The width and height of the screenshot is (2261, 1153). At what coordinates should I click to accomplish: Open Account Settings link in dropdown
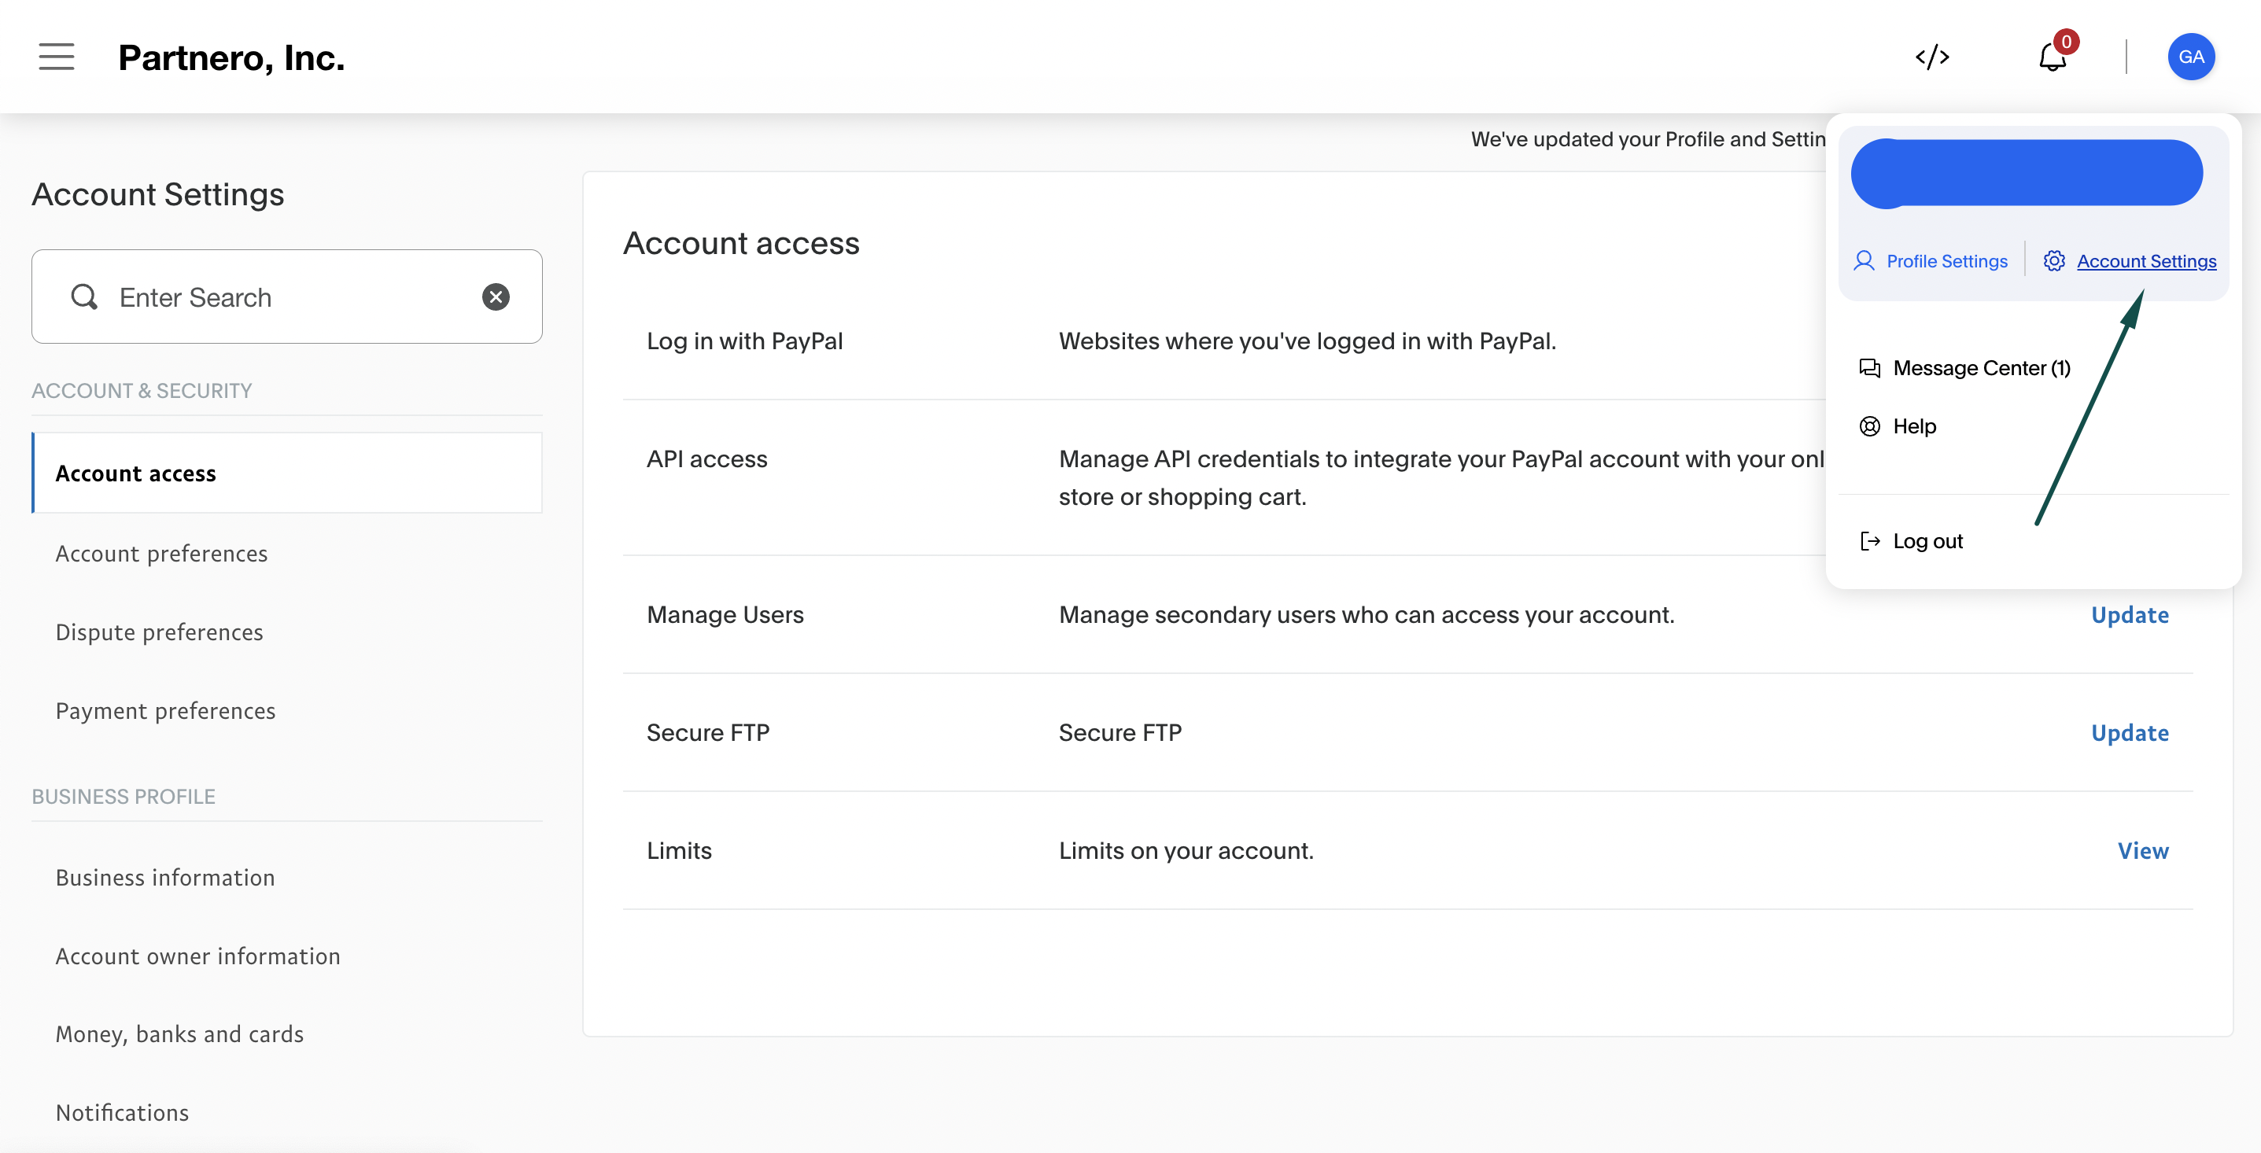[2146, 261]
